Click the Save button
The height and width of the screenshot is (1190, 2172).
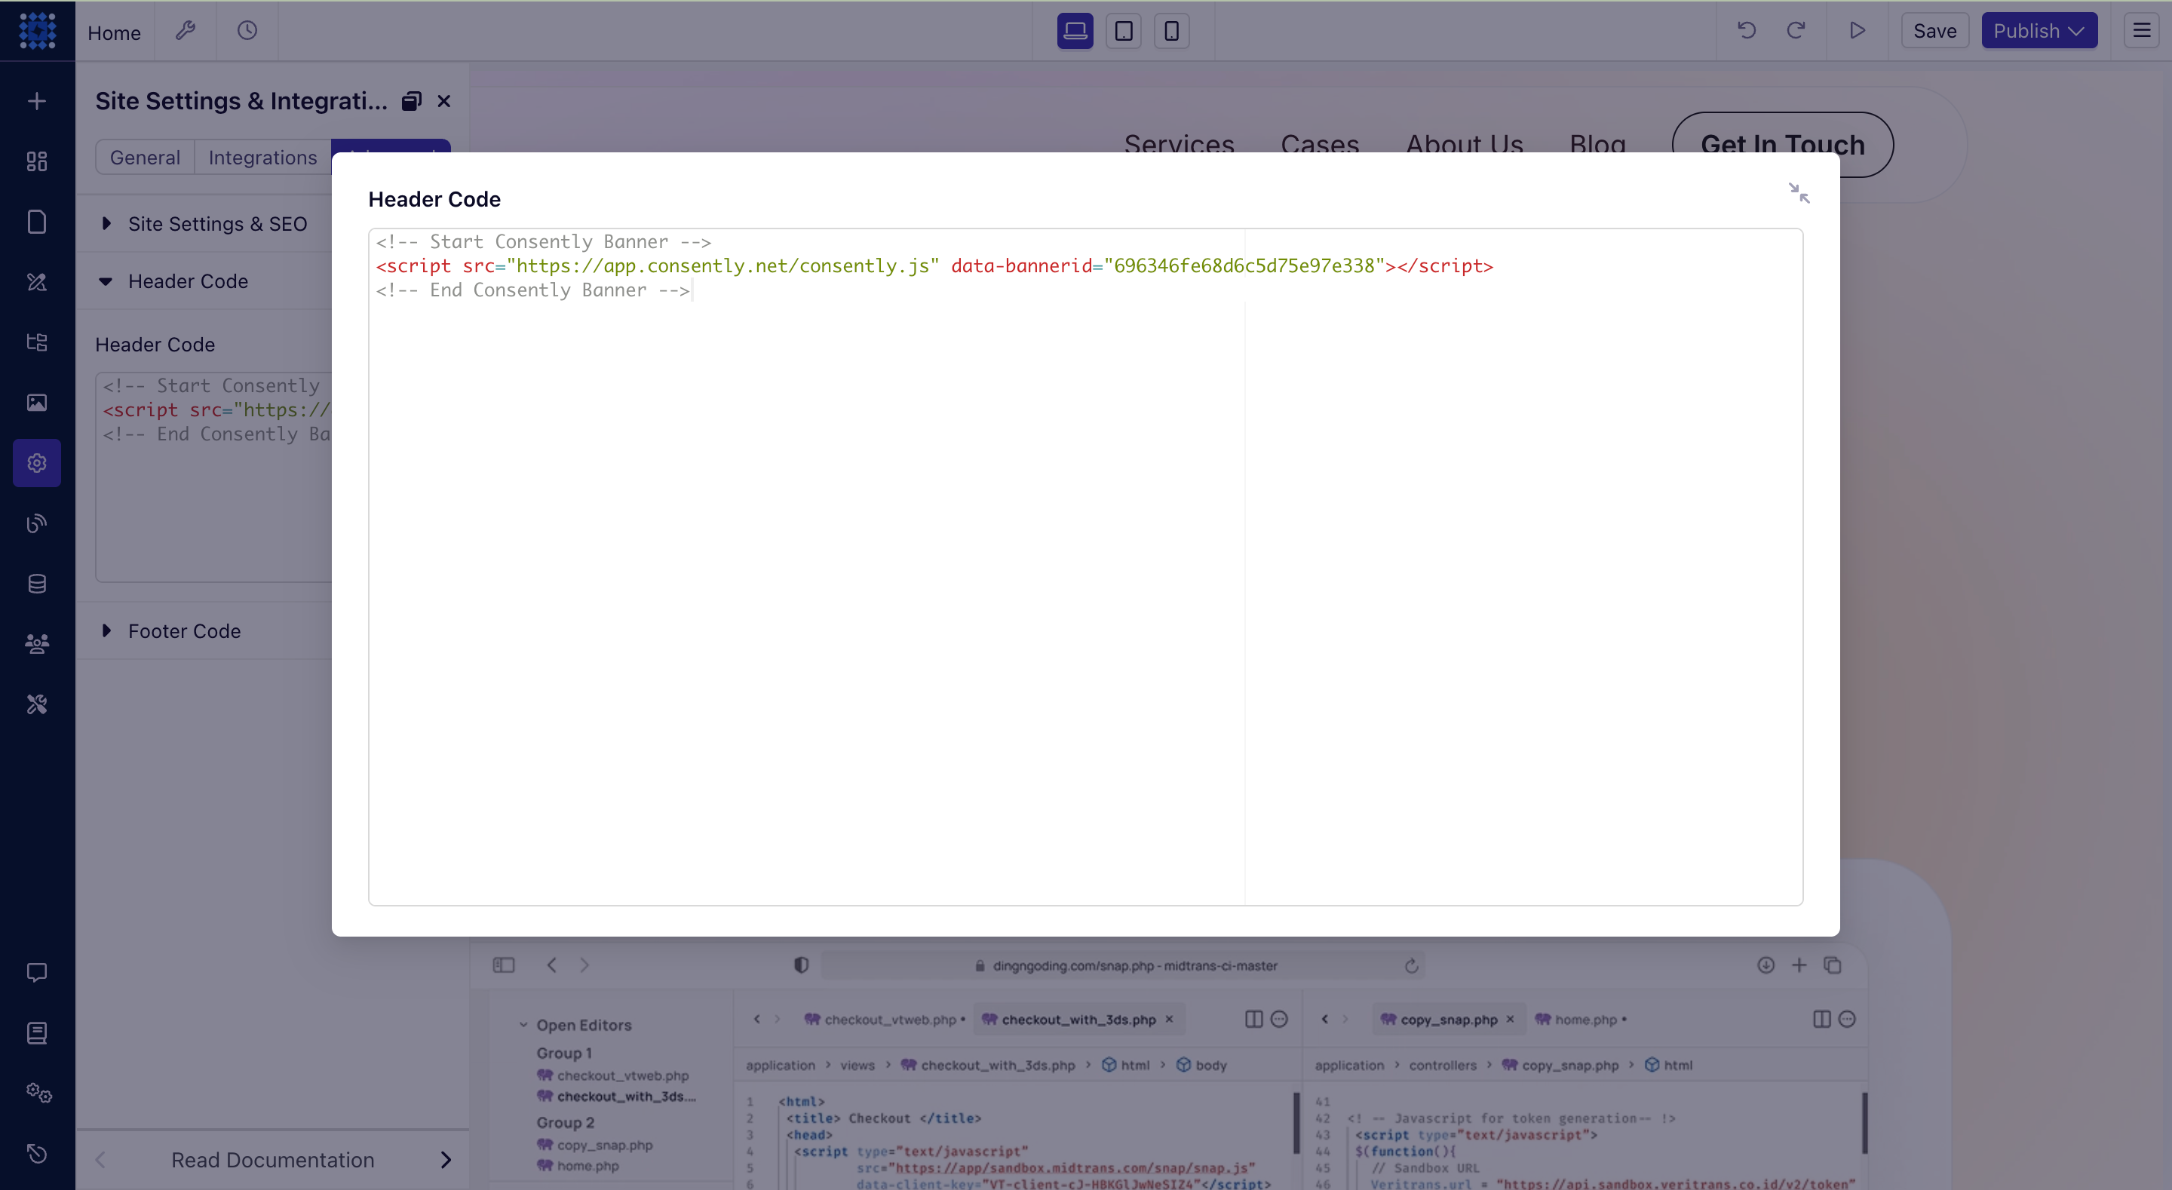pyautogui.click(x=1934, y=31)
